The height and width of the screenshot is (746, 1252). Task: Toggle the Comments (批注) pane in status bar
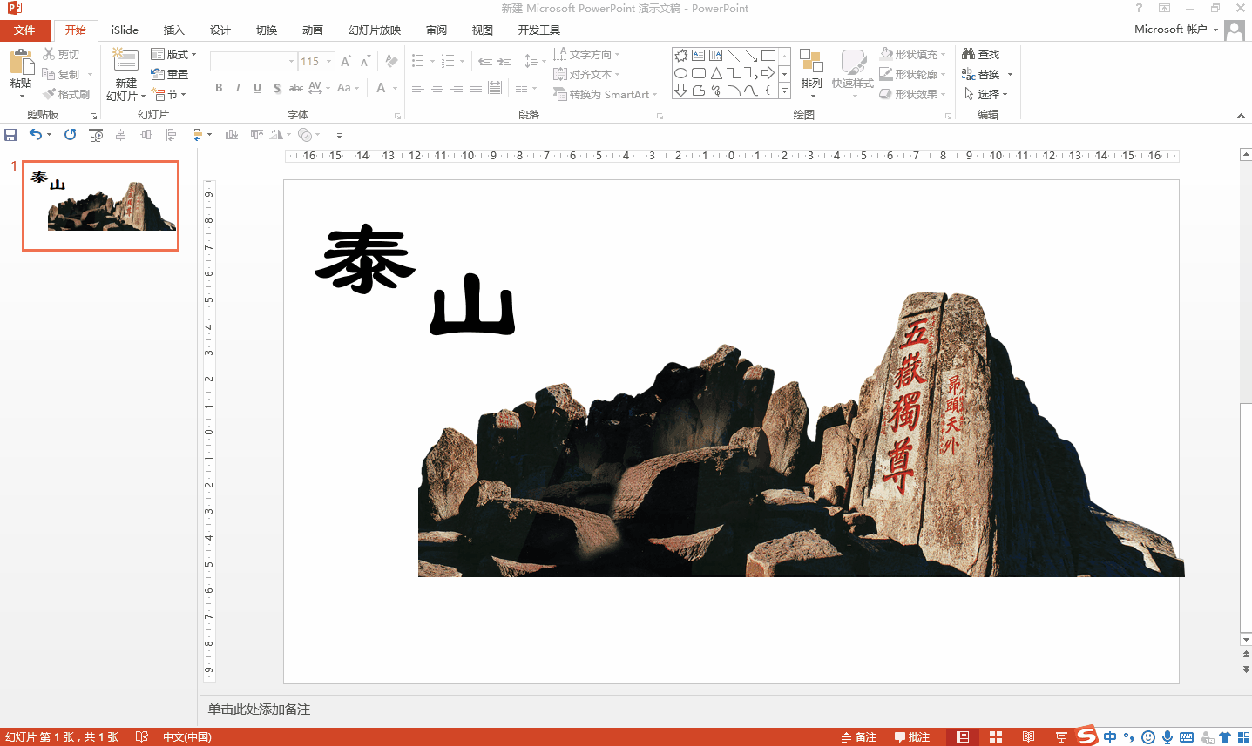pyautogui.click(x=912, y=737)
